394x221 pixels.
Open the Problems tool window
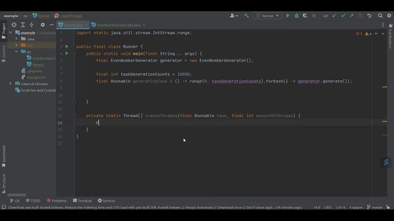(x=57, y=201)
